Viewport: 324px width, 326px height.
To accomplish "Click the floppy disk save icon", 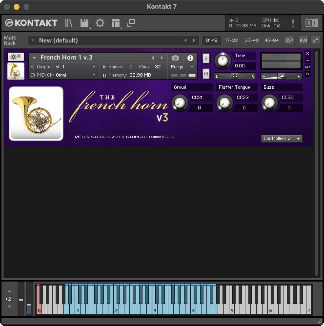I will [x=84, y=23].
